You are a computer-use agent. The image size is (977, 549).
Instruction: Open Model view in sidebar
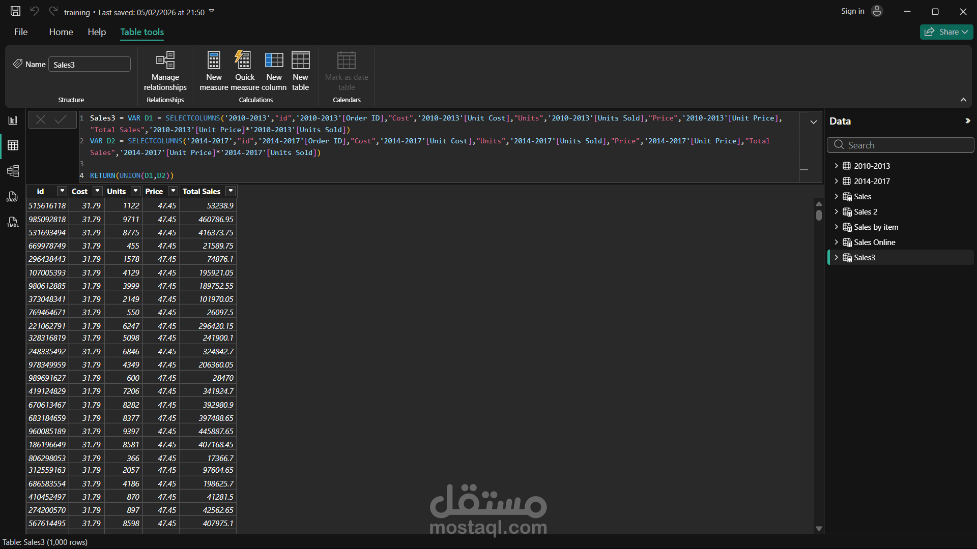pos(13,171)
